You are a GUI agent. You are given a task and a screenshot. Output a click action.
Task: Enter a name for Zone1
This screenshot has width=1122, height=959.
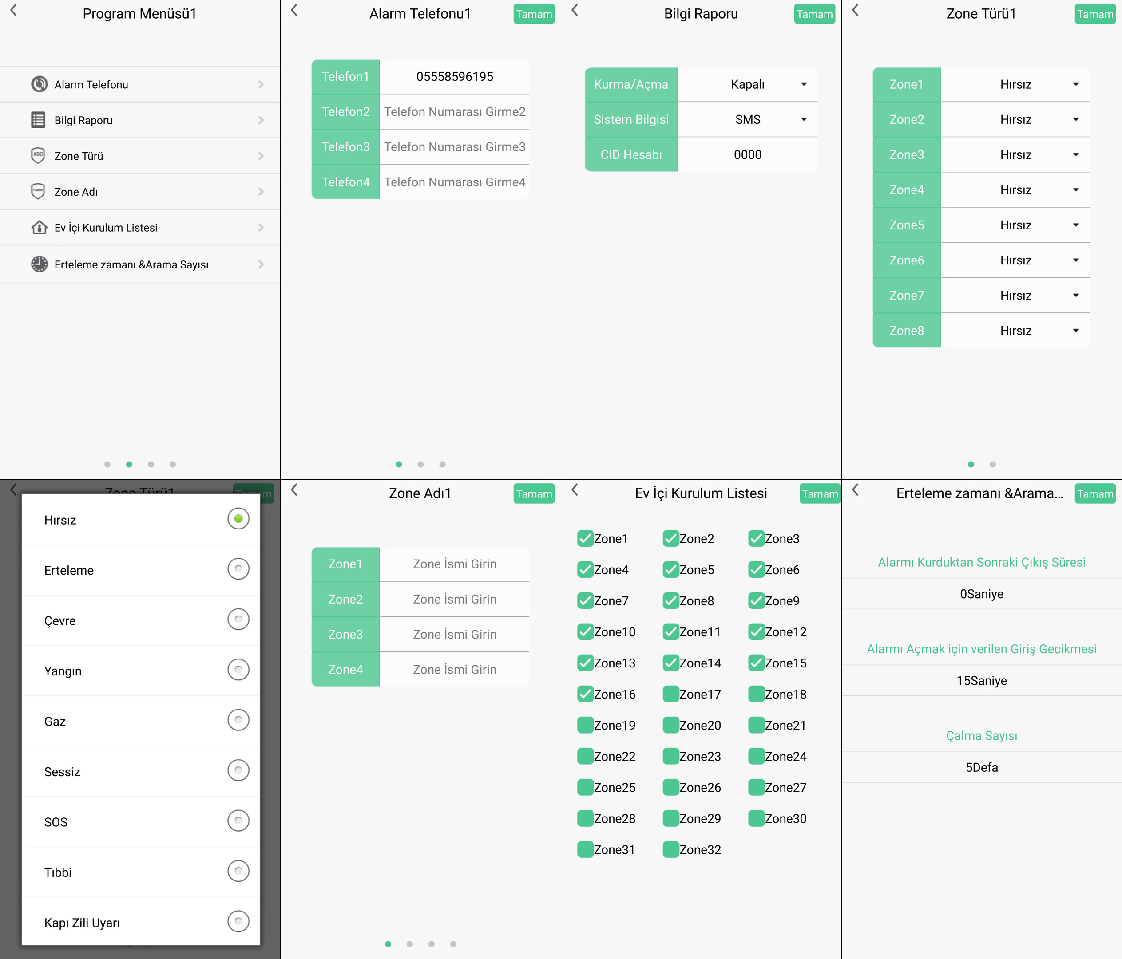pyautogui.click(x=455, y=564)
